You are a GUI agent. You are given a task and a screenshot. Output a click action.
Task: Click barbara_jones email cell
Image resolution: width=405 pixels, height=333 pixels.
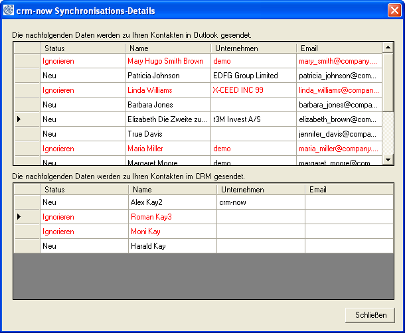pos(338,105)
